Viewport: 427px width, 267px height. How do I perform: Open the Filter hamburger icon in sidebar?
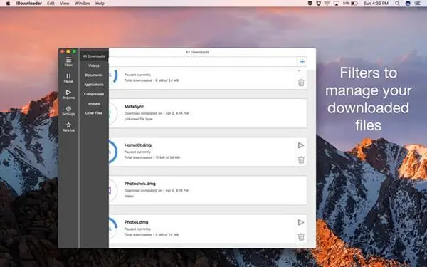click(x=68, y=60)
